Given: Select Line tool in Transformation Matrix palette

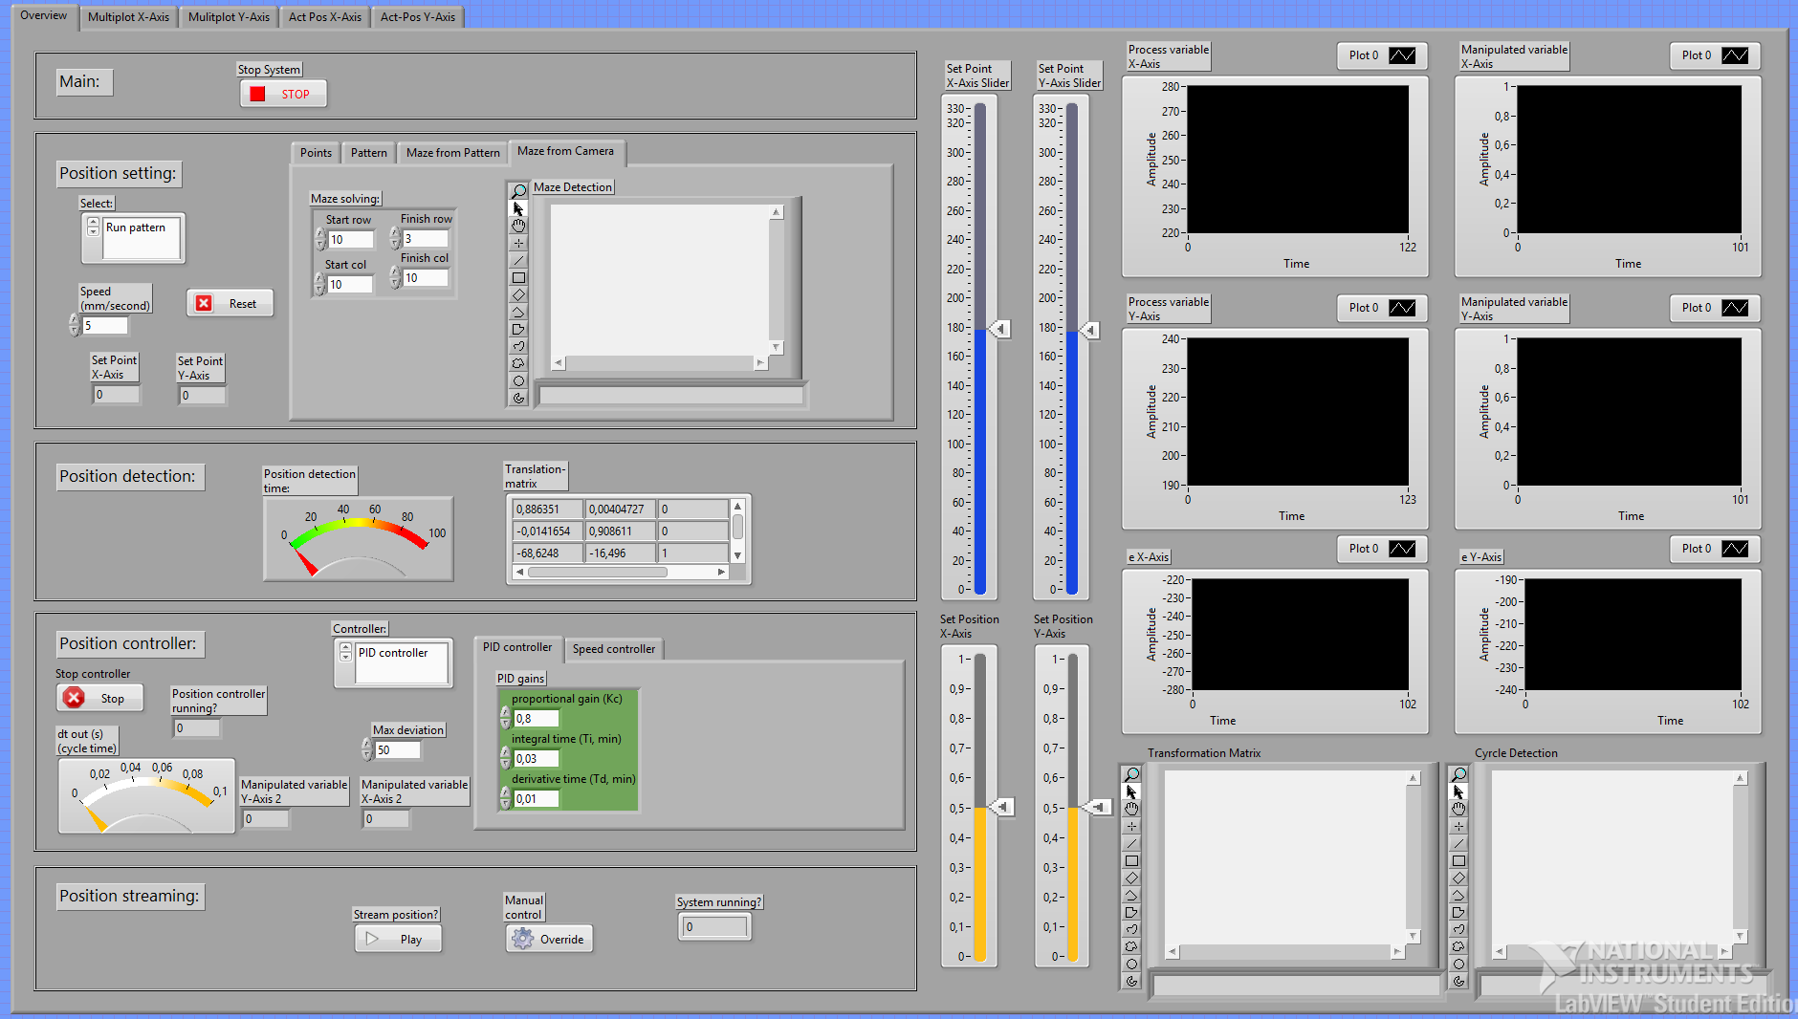Looking at the screenshot, I should (x=1131, y=843).
